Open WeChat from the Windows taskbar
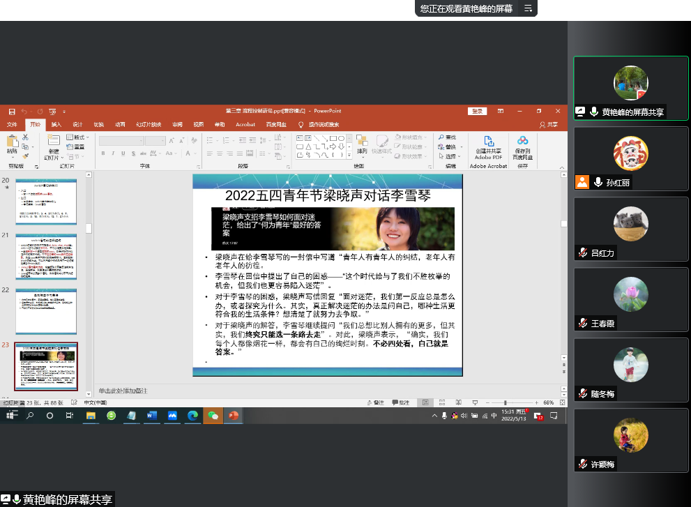This screenshot has width=691, height=507. [x=213, y=415]
